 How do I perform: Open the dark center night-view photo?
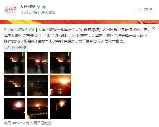click(x=37, y=86)
